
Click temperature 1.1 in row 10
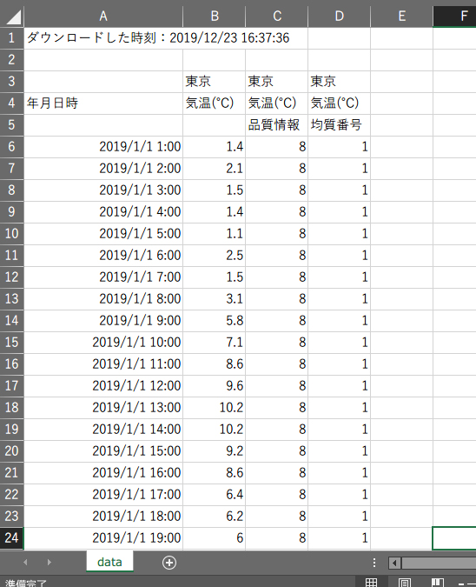tap(215, 233)
